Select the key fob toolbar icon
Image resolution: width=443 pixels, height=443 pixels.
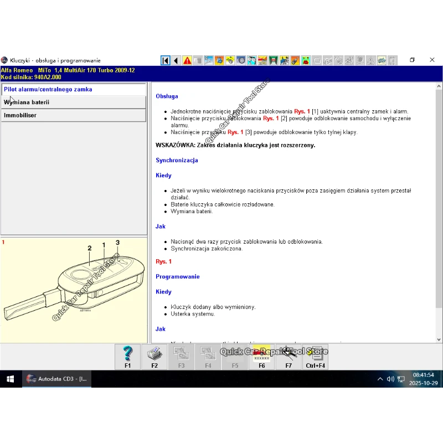[295, 60]
